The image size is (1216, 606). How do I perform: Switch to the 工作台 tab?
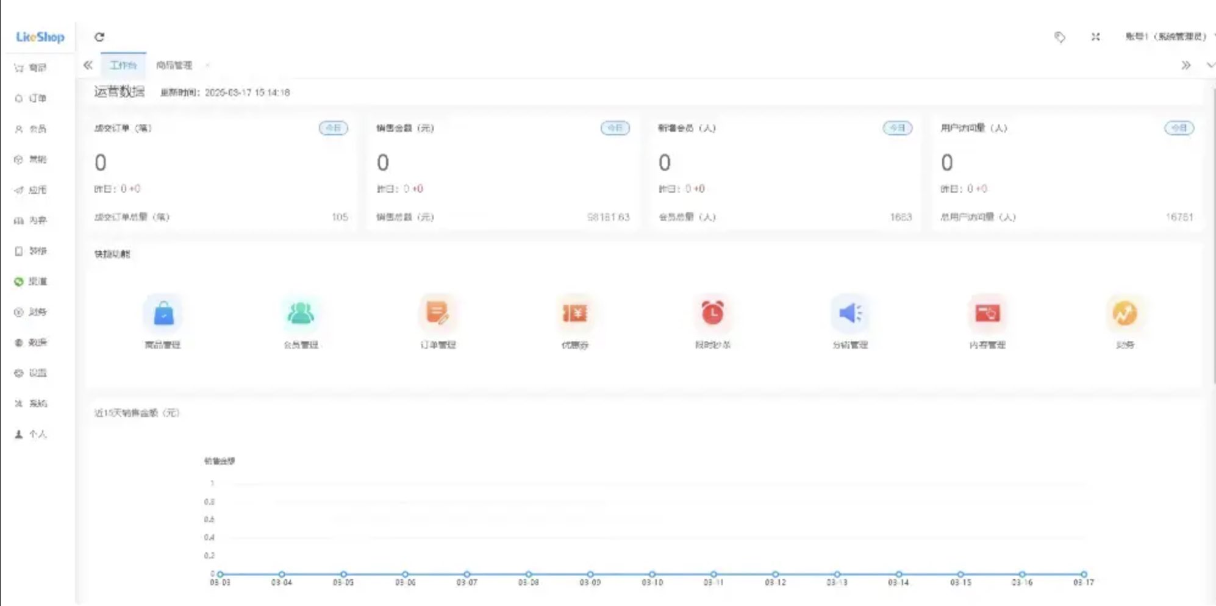pyautogui.click(x=123, y=65)
